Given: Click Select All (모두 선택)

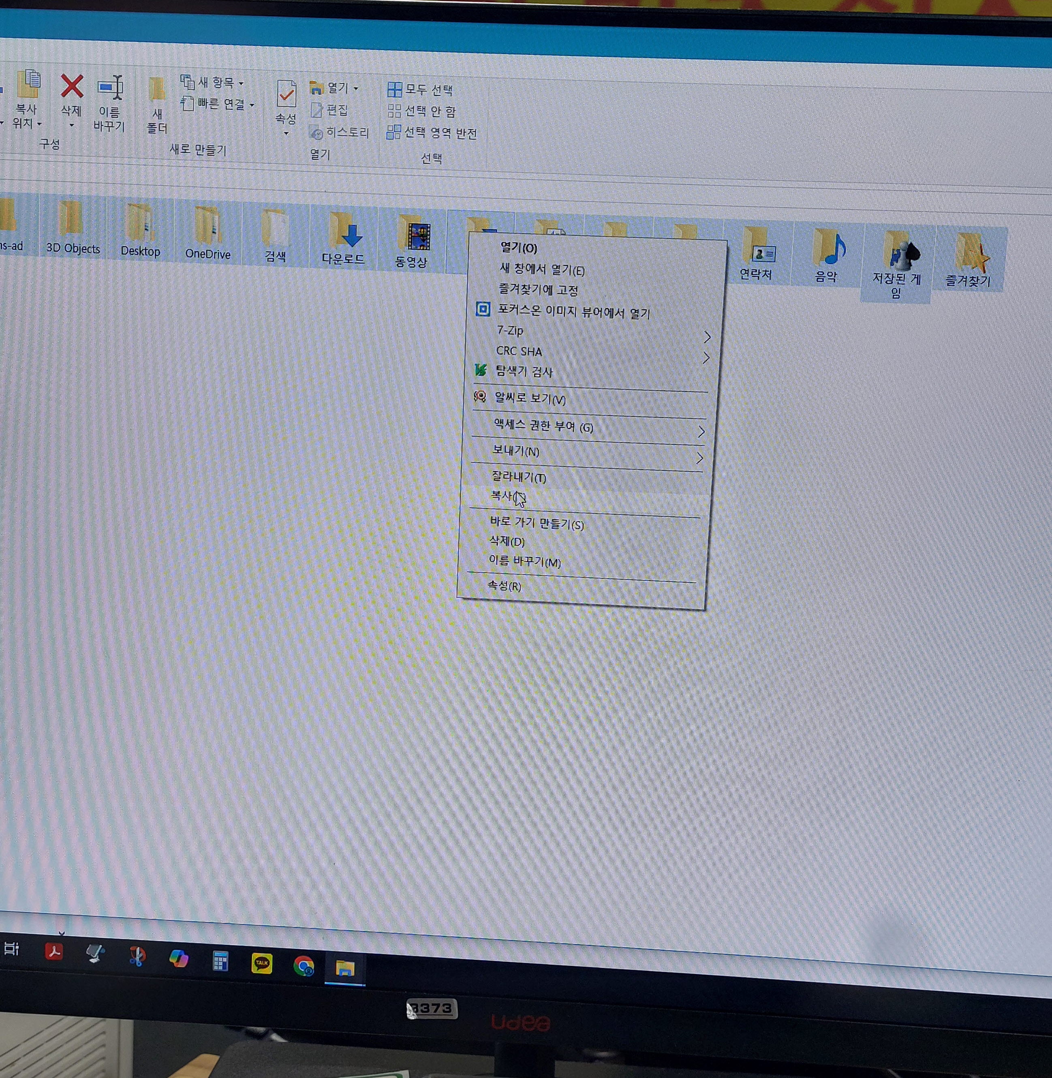Looking at the screenshot, I should [421, 90].
